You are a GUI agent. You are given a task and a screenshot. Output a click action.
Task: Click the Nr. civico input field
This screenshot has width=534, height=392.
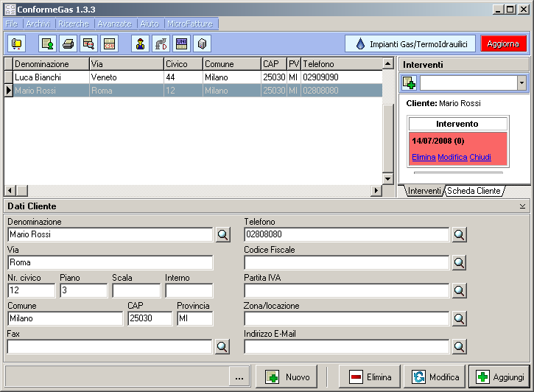tap(32, 290)
